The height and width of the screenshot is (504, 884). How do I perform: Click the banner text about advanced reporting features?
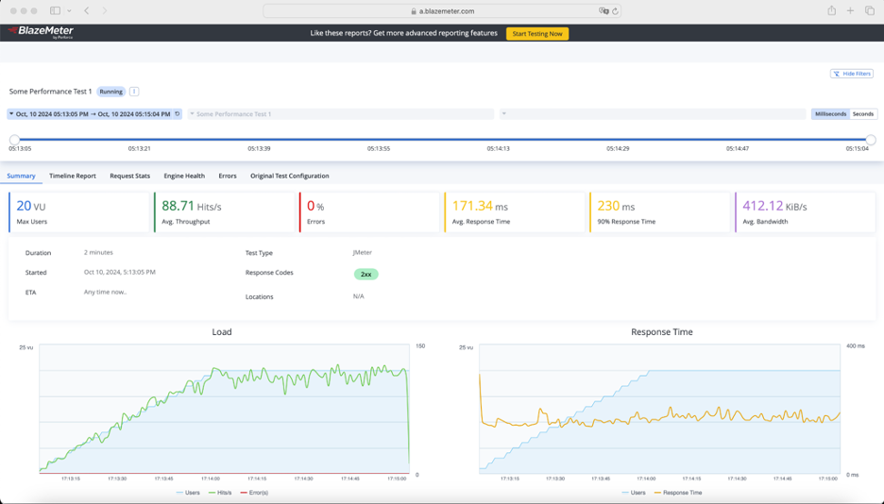click(x=403, y=33)
